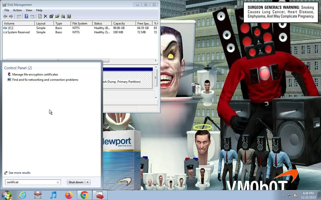321x200 pixels.
Task: Open the taskbar clock showing 6:48 PM
Action: [x=308, y=195]
